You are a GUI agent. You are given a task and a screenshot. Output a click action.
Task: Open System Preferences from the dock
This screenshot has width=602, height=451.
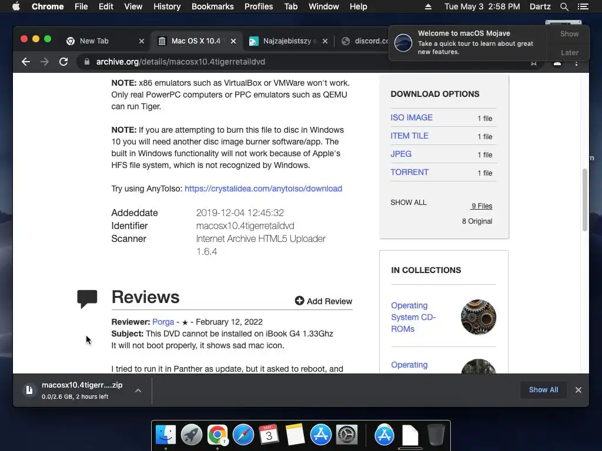(x=346, y=435)
